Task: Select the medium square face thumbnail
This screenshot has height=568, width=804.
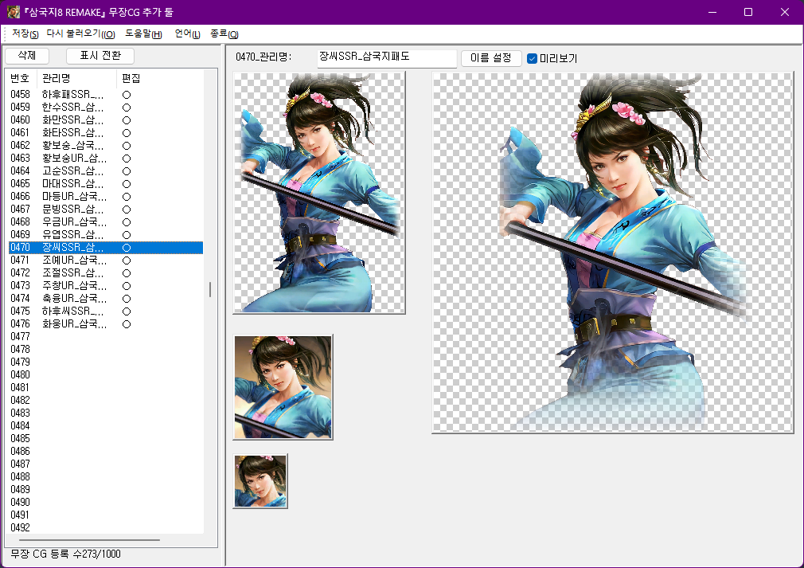Action: click(x=283, y=387)
